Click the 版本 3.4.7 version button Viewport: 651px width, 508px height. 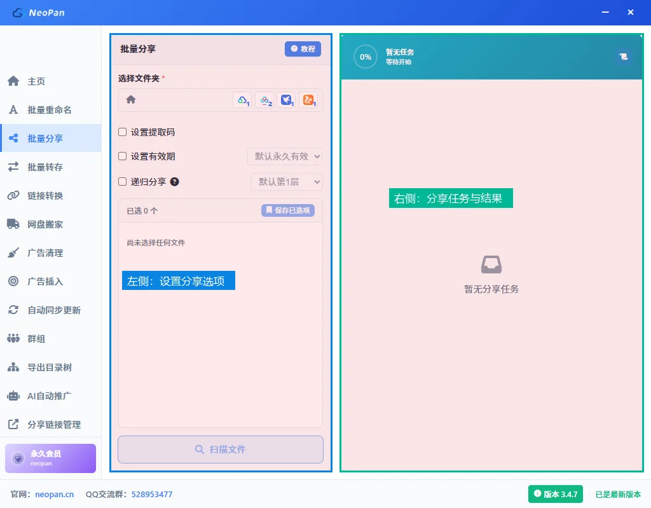(x=556, y=494)
